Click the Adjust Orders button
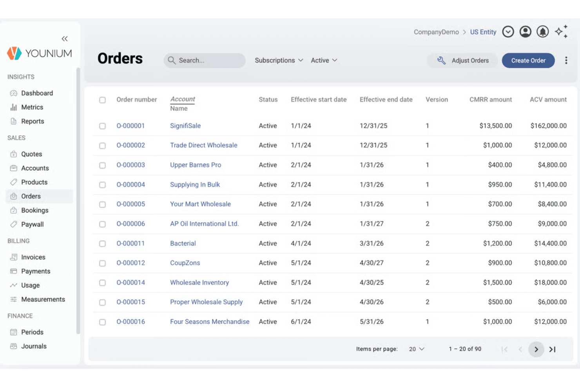 pos(462,60)
